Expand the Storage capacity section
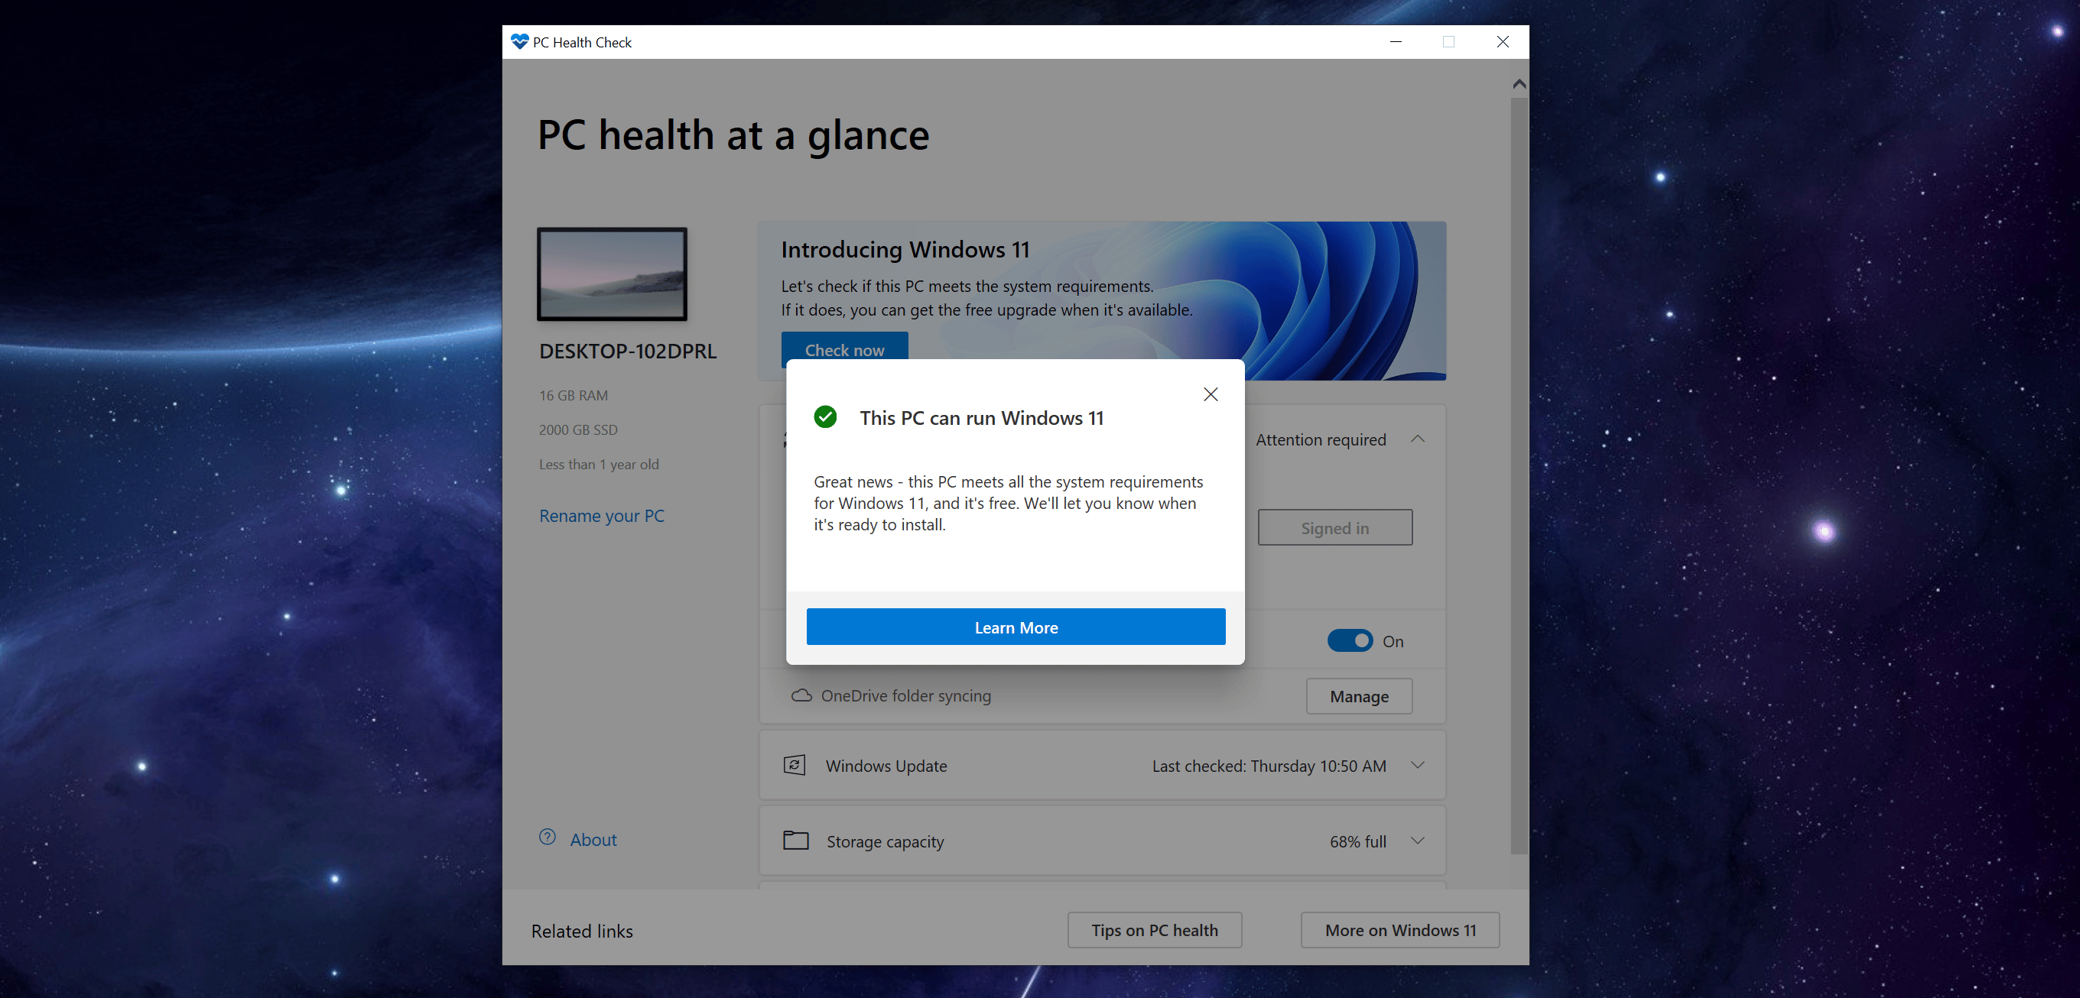 [x=1417, y=841]
